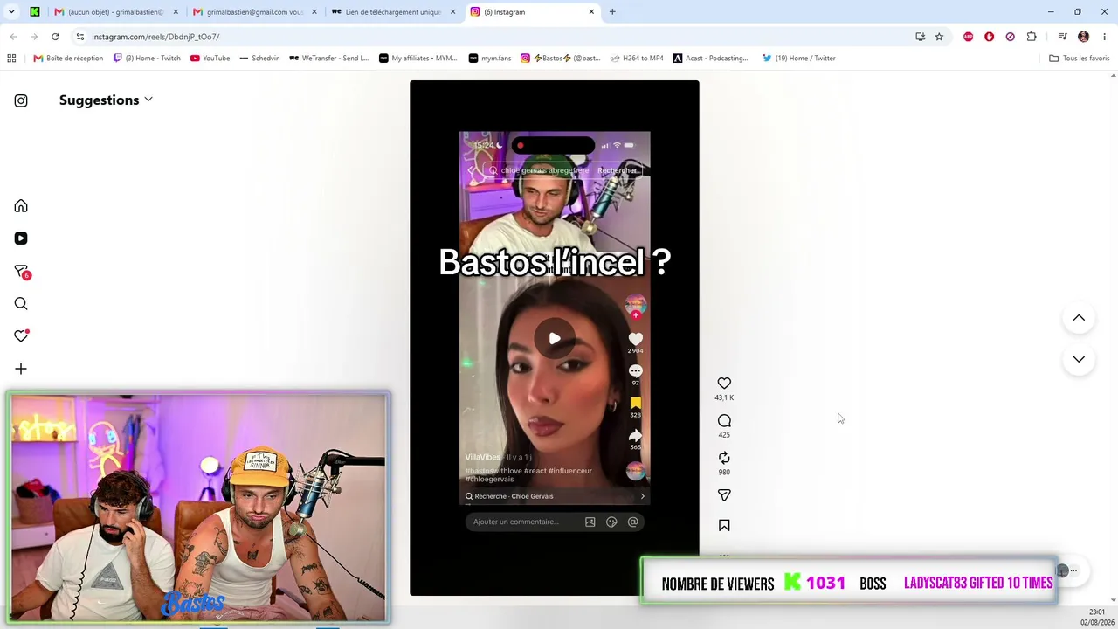Repost the reel with 980 reposts
Image resolution: width=1118 pixels, height=629 pixels.
coord(724,458)
